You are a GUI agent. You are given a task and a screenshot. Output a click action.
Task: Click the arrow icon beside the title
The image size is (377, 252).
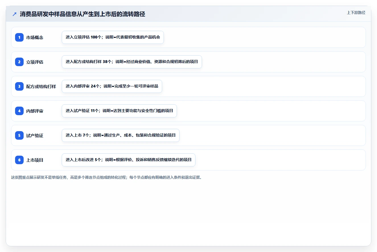click(x=15, y=14)
